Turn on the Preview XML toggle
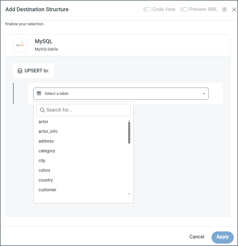The width and height of the screenshot is (238, 246). tap(184, 9)
